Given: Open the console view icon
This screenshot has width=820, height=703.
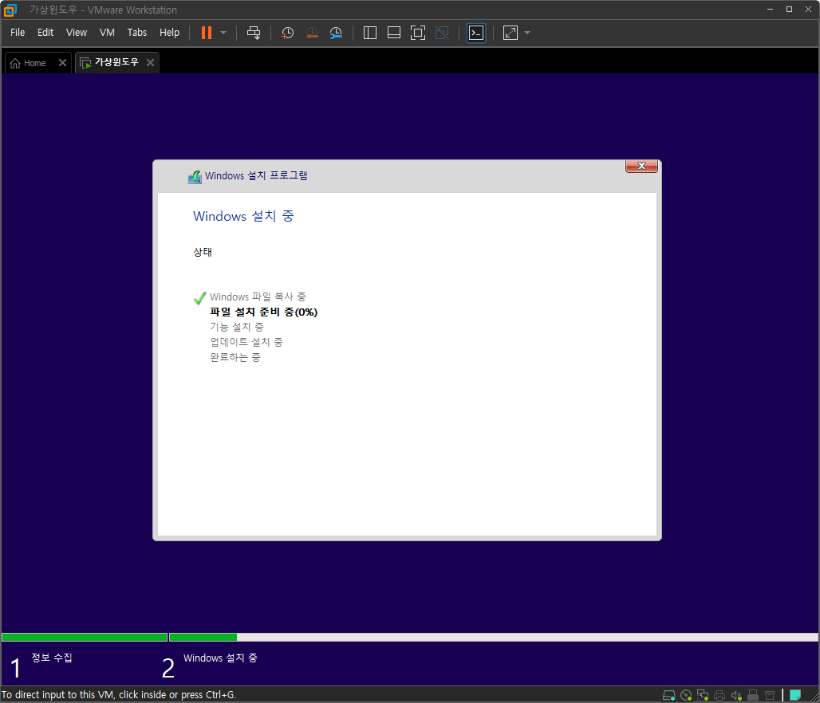Looking at the screenshot, I should tap(476, 33).
